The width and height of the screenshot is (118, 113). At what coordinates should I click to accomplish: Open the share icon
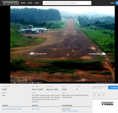coord(103,95)
